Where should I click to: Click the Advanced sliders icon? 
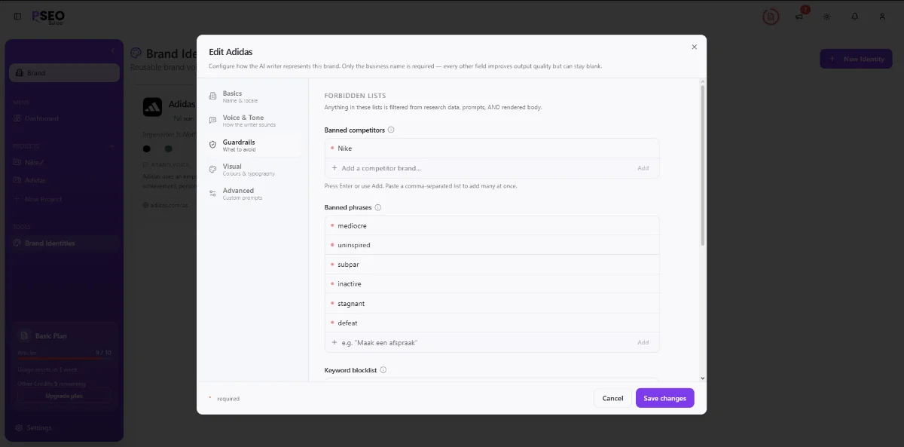pos(213,194)
